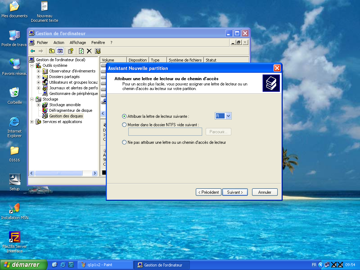Click the Suivant button in the wizard
The image size is (360, 270).
pos(234,192)
